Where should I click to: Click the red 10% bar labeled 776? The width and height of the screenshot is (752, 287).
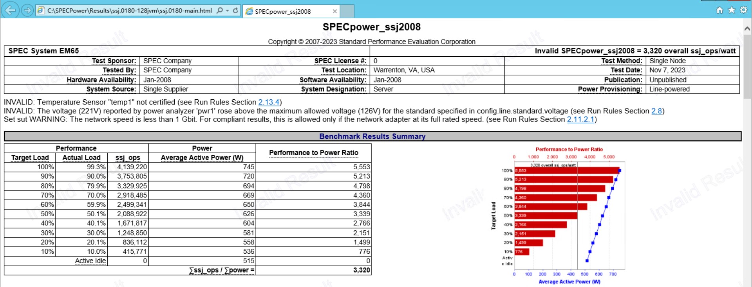pos(522,252)
